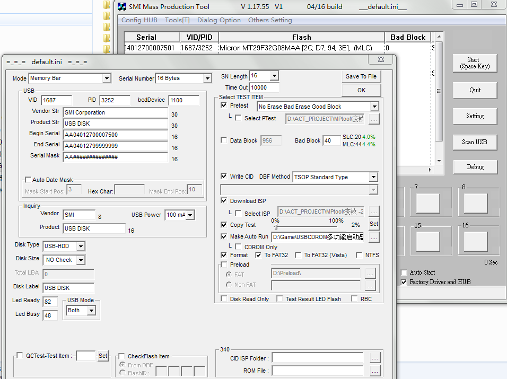
Task: Click the Vendor Str input field
Action: coord(115,112)
